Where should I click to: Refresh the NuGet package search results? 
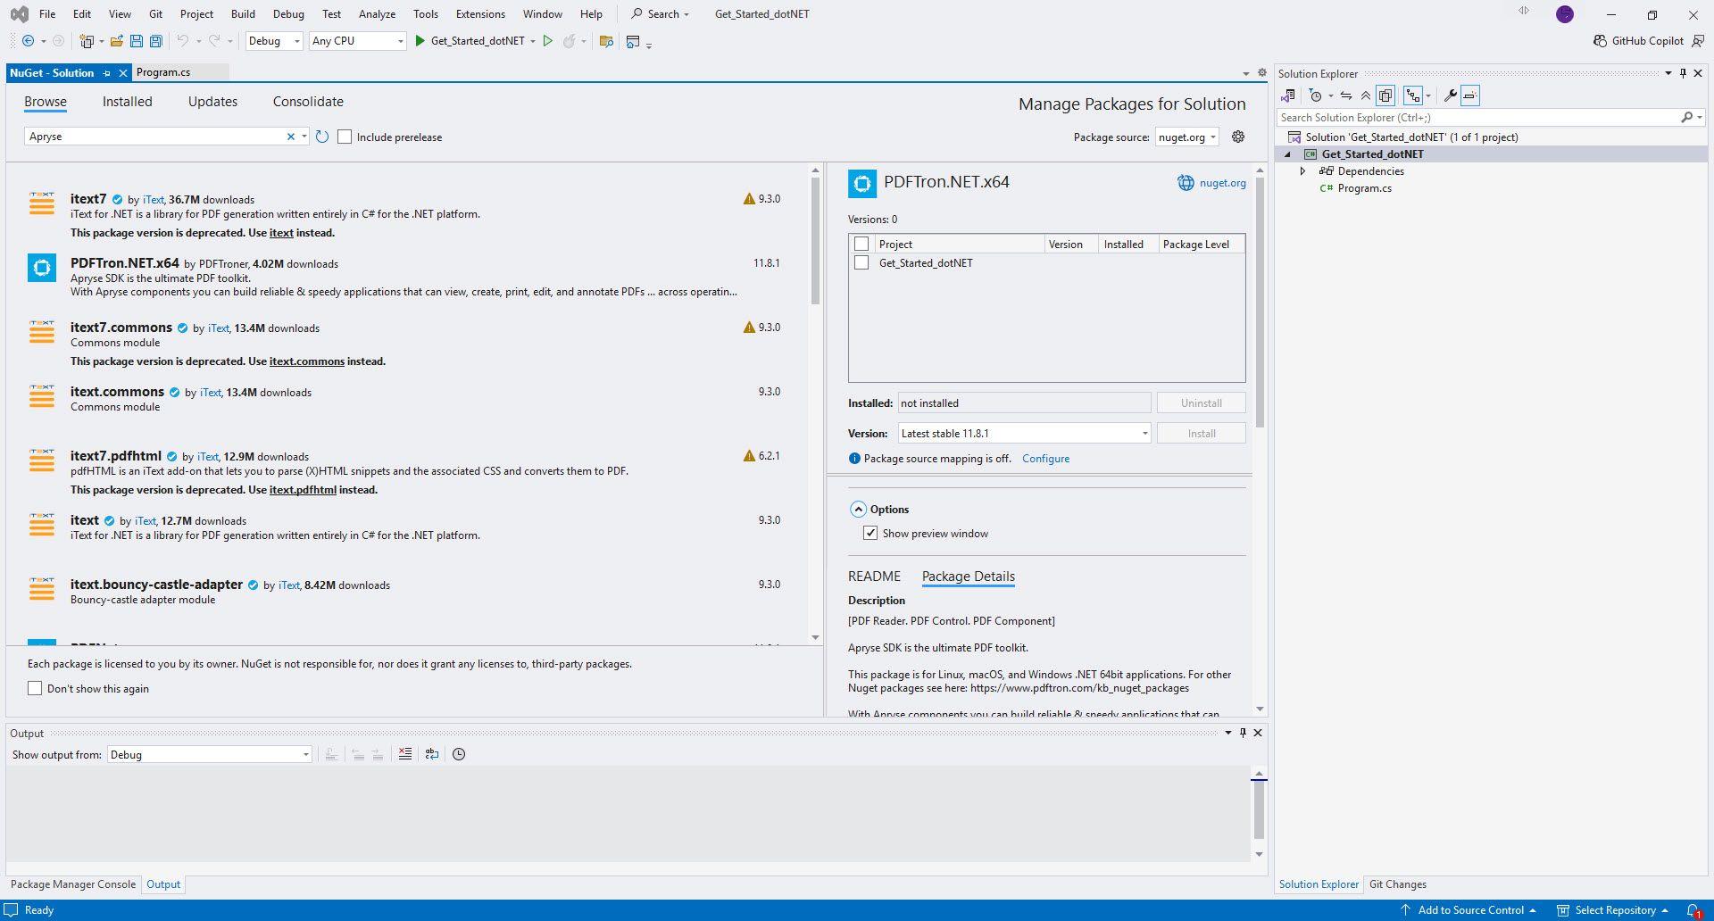point(322,137)
